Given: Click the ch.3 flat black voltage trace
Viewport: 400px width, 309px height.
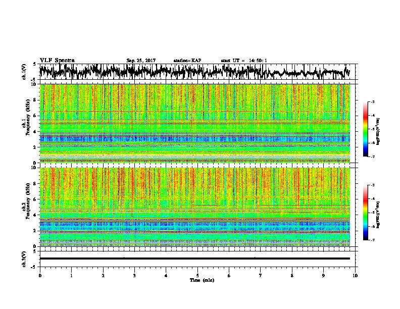Looking at the screenshot, I should pos(194,259).
